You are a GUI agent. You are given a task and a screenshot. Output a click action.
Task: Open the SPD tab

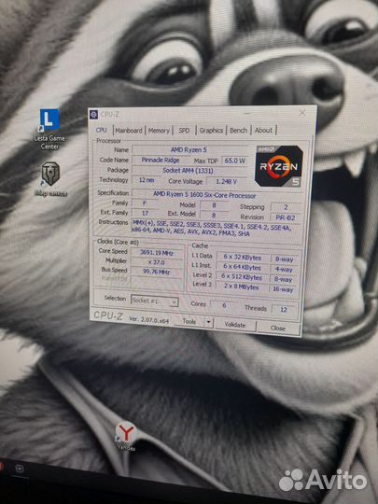coord(184,131)
